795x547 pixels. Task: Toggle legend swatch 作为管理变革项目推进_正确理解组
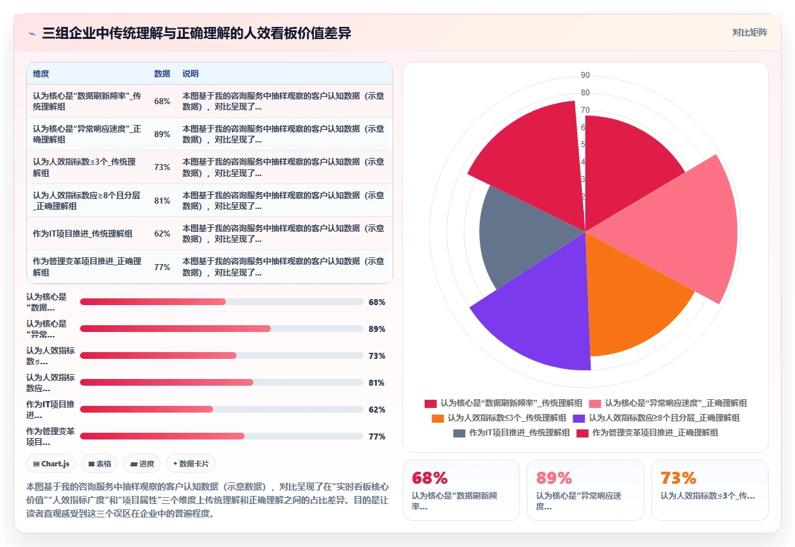pos(583,433)
